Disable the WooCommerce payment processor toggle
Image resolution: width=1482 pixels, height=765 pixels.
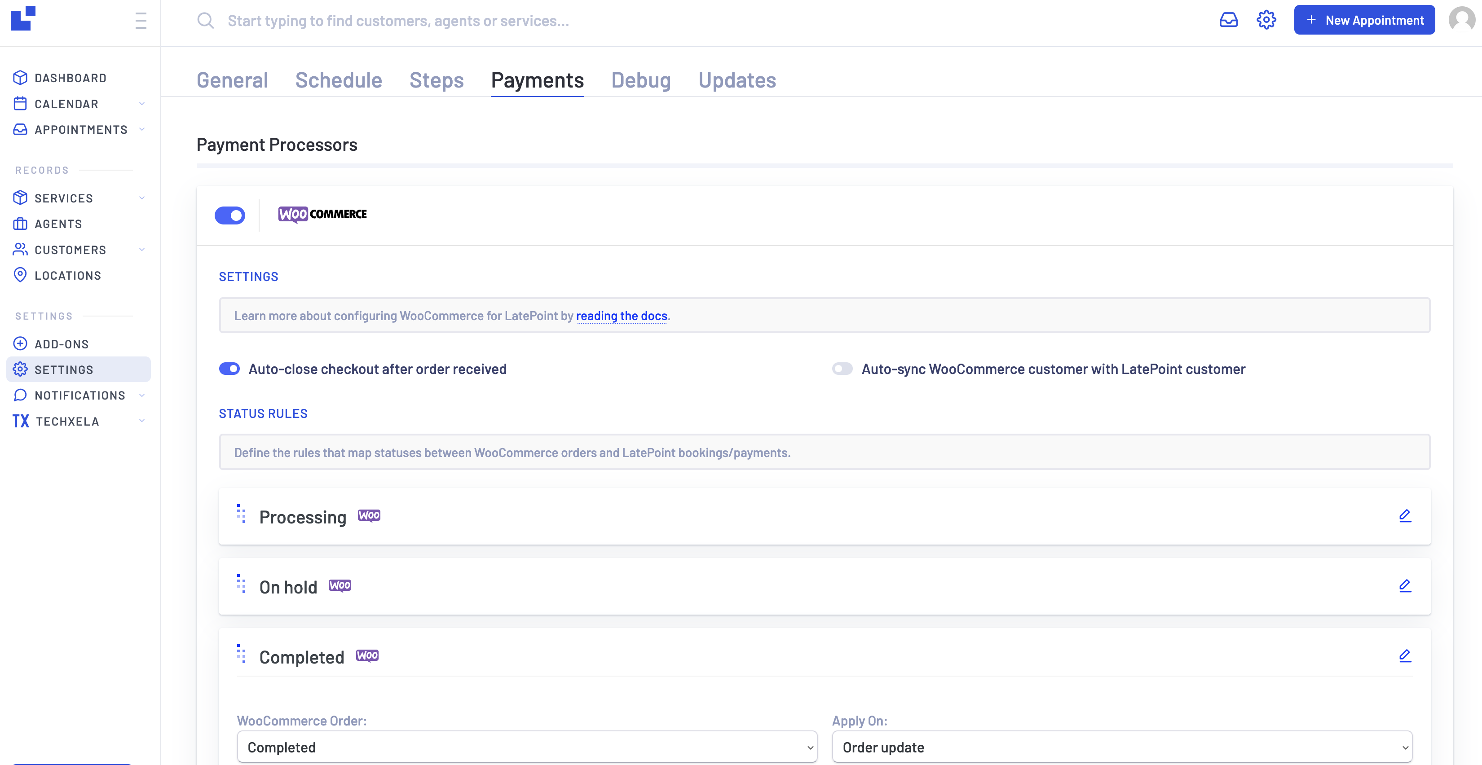pos(229,215)
